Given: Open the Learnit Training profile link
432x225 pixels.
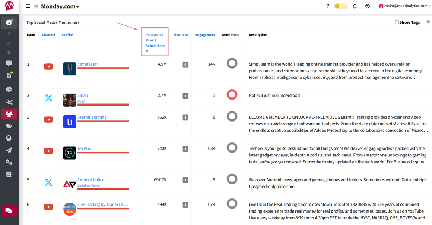Looking at the screenshot, I should coord(92,117).
